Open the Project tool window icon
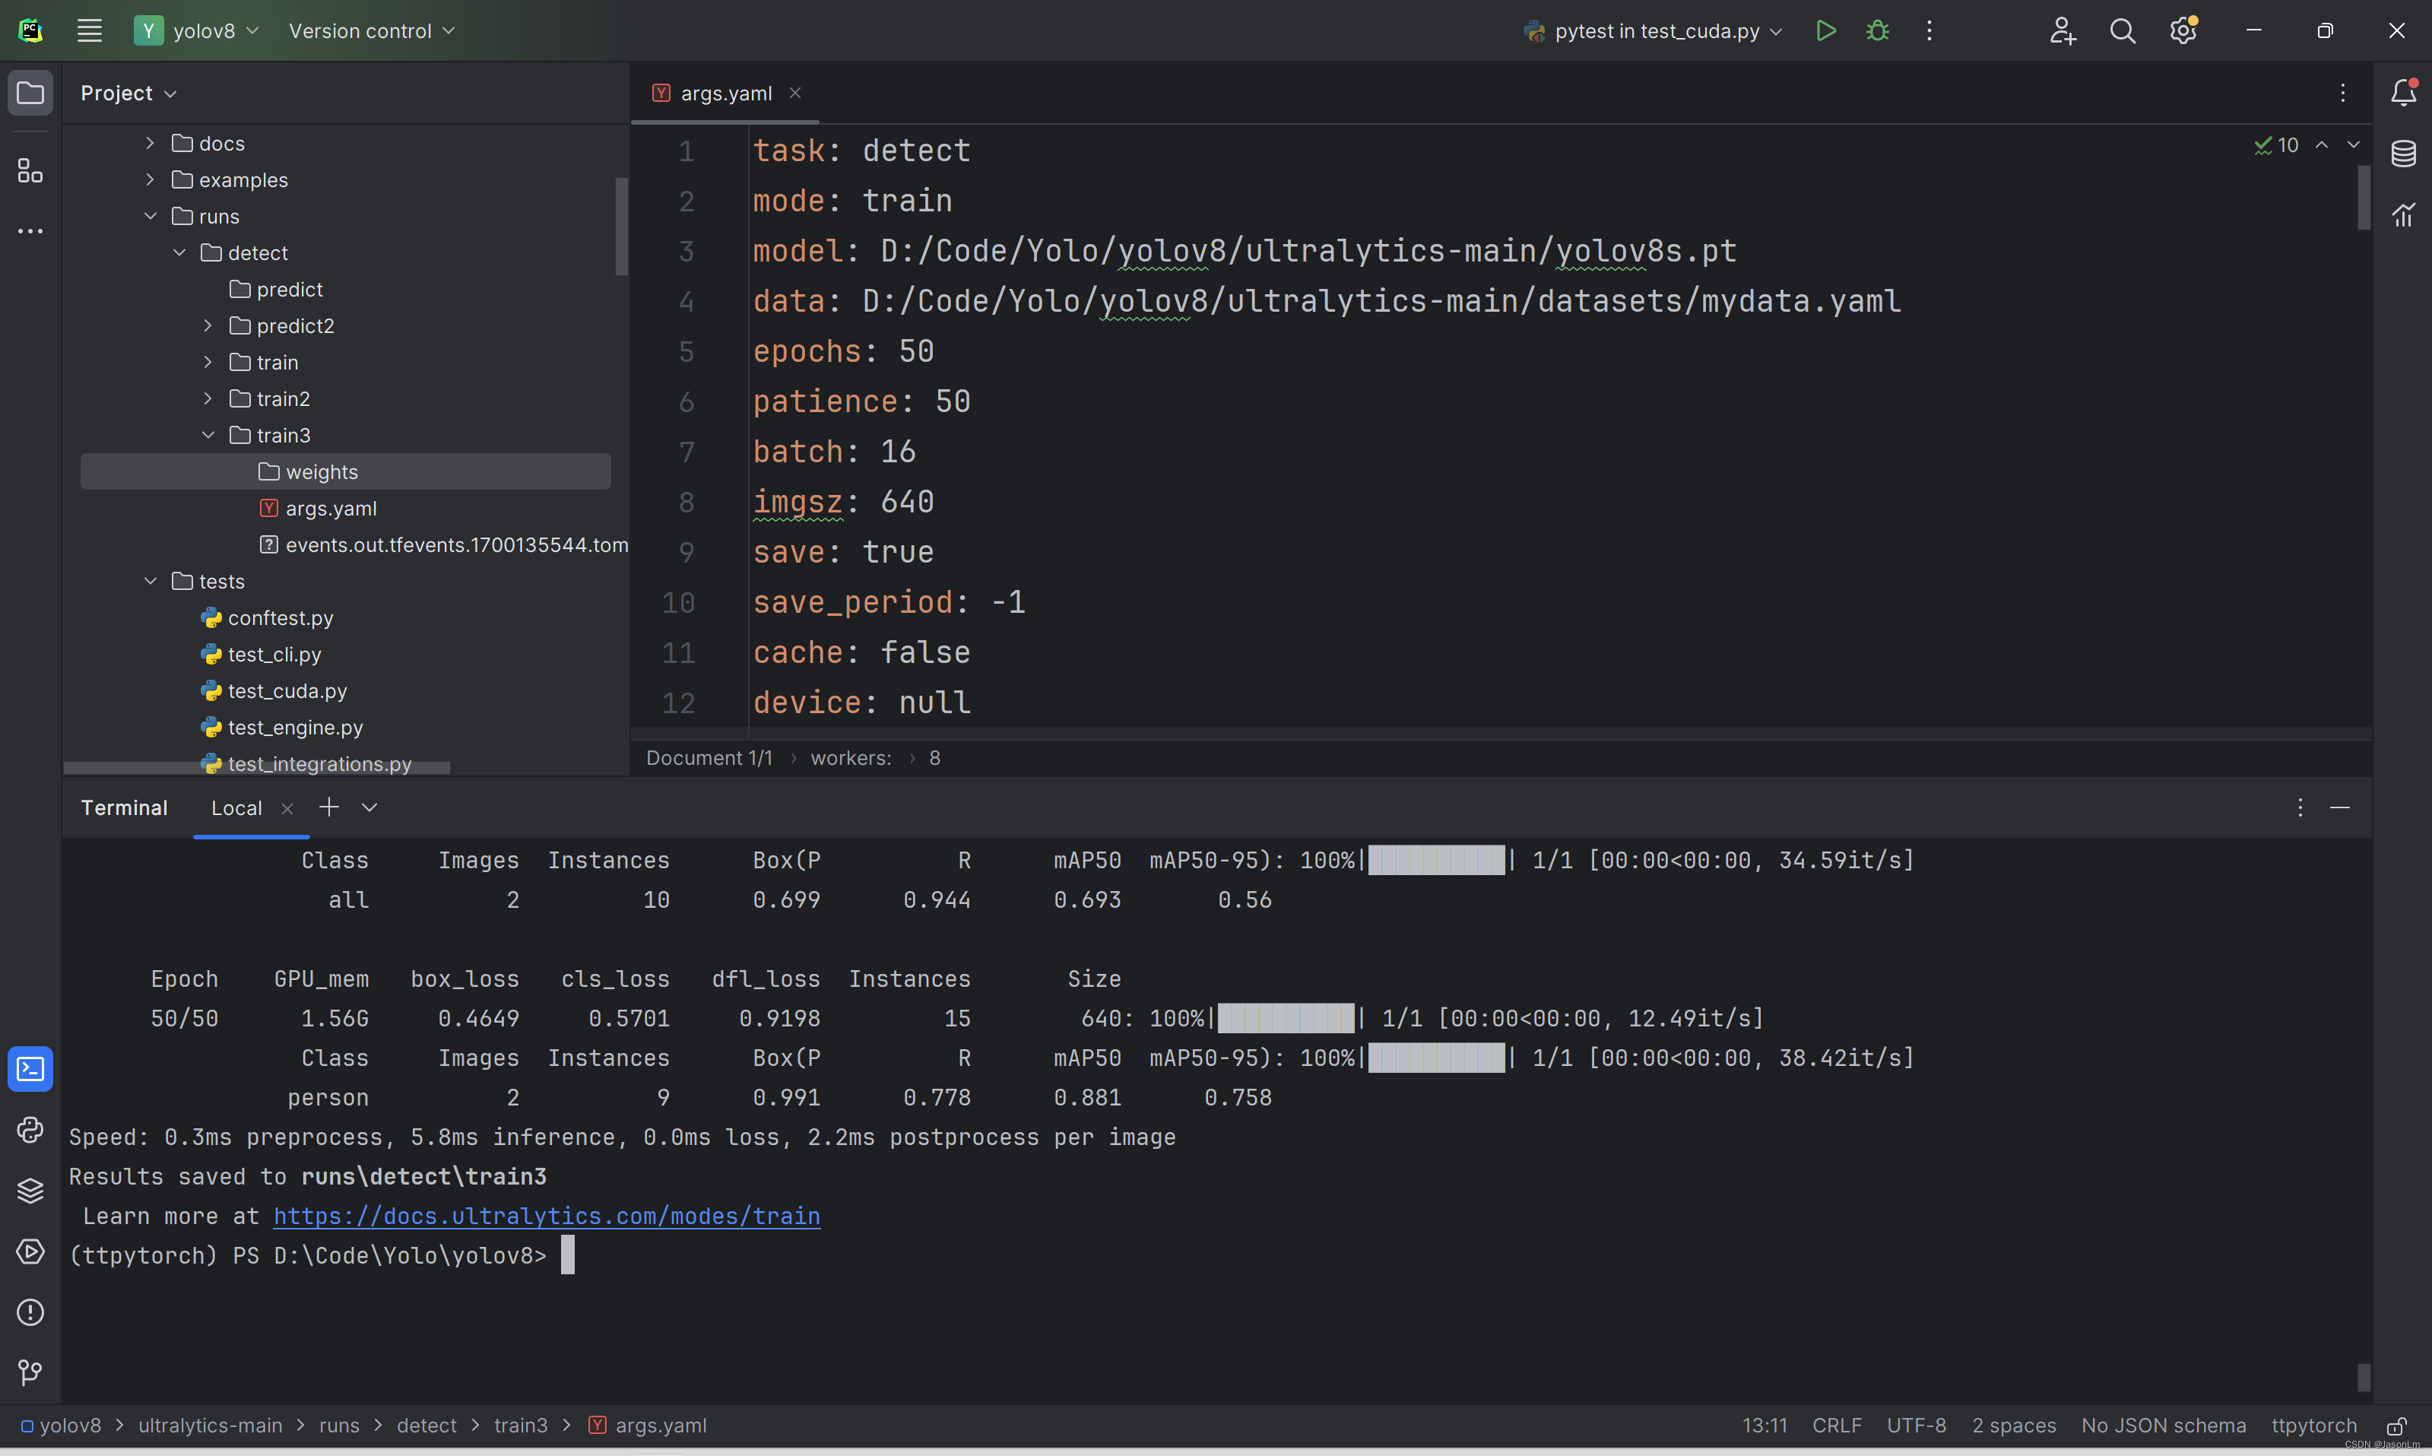This screenshot has height=1456, width=2432. click(x=30, y=94)
